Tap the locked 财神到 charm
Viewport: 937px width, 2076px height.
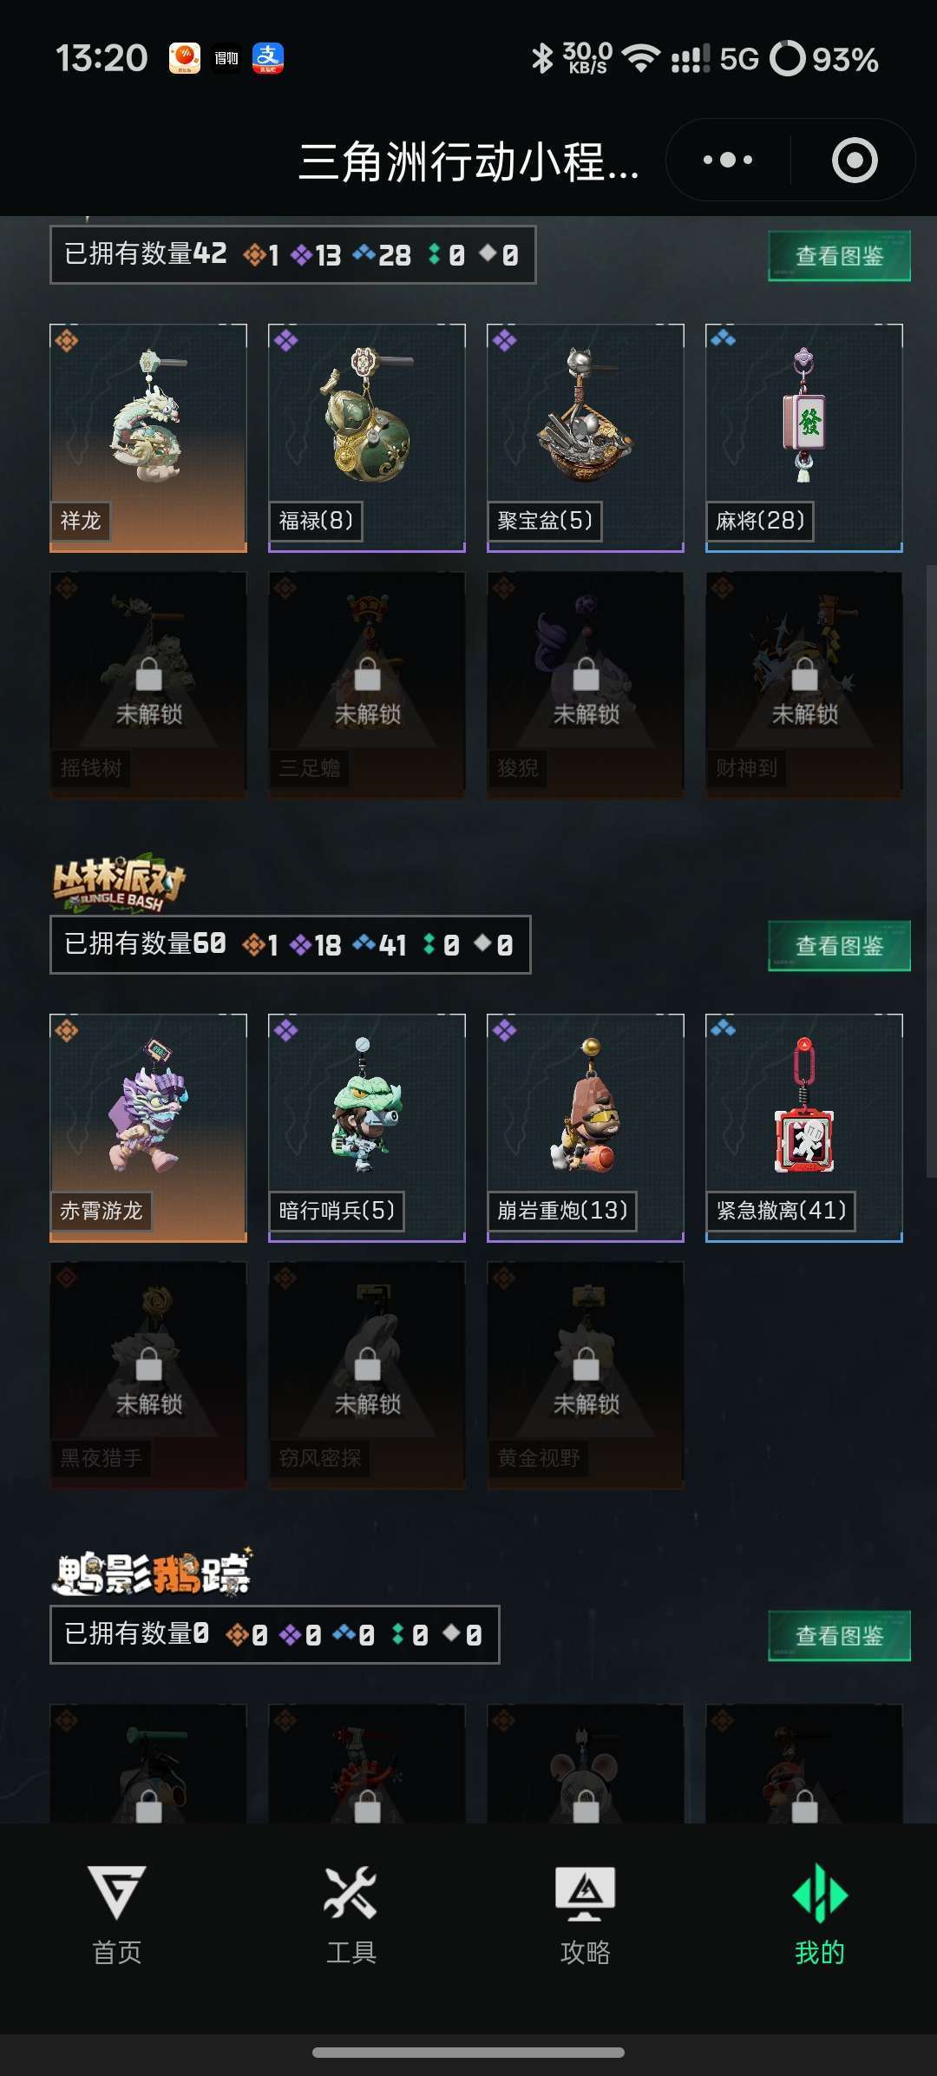(x=804, y=686)
